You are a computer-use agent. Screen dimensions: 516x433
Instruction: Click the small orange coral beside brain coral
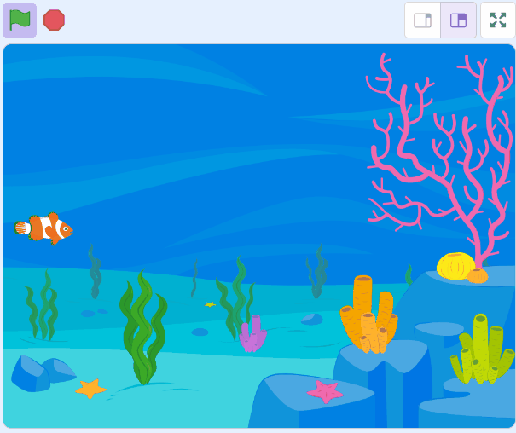478,275
